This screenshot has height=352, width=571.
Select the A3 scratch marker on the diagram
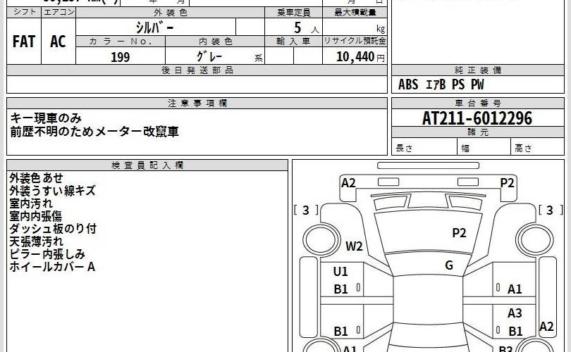pos(515,314)
